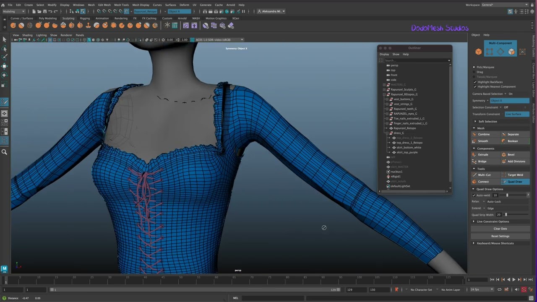Expand Rapunzel_Sculpts_G in the Outliner

[384, 89]
